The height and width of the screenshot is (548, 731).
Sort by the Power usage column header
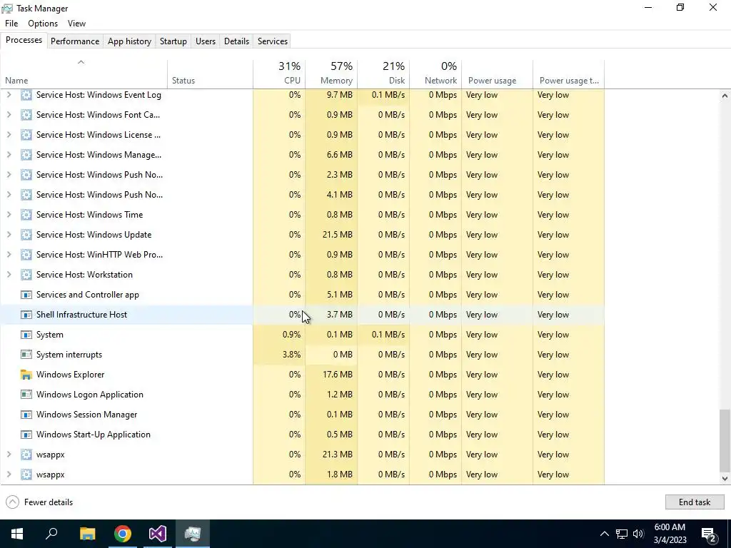pyautogui.click(x=498, y=73)
